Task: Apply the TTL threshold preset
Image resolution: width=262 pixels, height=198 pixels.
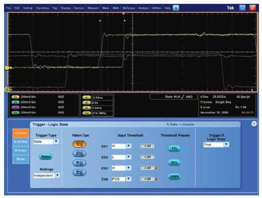Action: pyautogui.click(x=174, y=148)
